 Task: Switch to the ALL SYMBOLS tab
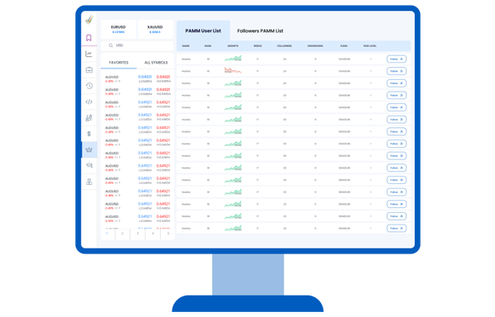pos(156,63)
